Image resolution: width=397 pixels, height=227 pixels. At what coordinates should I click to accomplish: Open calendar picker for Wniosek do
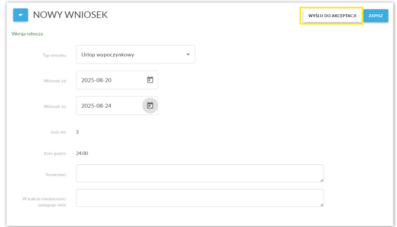click(150, 105)
